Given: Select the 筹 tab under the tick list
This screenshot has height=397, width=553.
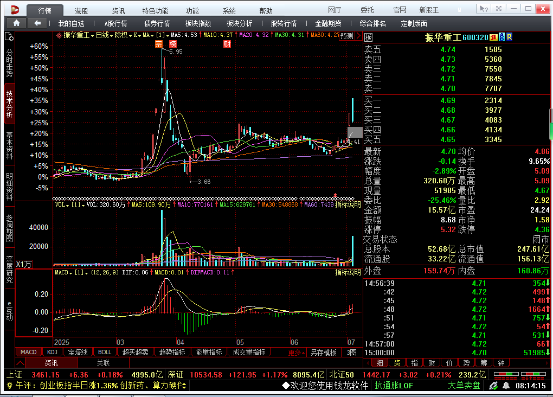Looking at the screenshot, I should coord(484,363).
